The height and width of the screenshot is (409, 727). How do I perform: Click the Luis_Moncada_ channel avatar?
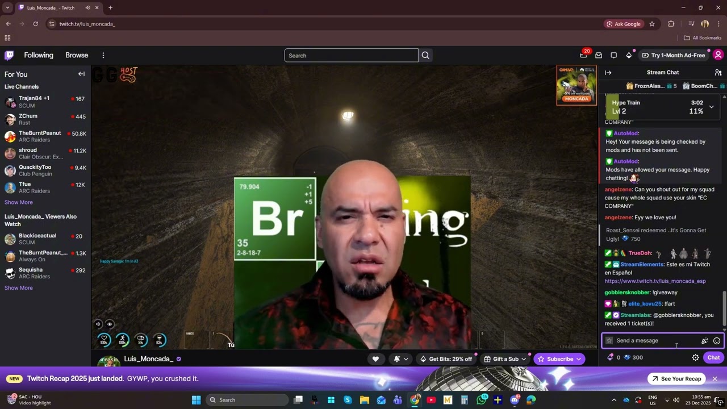click(x=108, y=360)
